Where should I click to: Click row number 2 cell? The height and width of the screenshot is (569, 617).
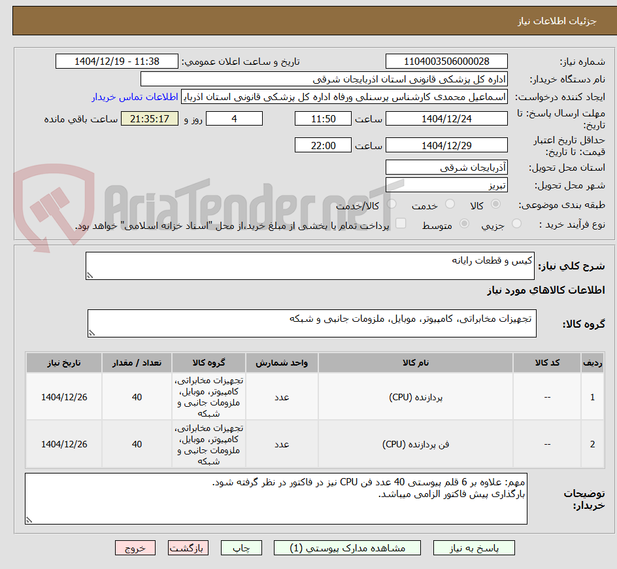593,444
